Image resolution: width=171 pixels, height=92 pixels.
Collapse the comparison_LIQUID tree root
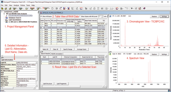coord(2,12)
